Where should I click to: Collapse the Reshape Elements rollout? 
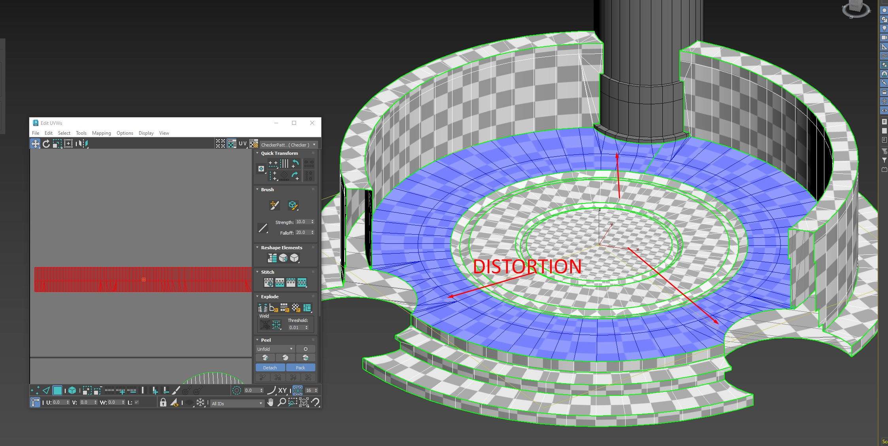pyautogui.click(x=257, y=248)
